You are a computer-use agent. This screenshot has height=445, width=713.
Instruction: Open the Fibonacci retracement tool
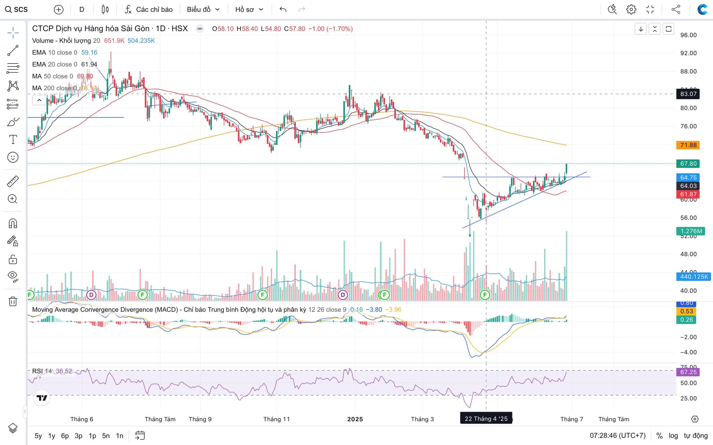(x=13, y=68)
